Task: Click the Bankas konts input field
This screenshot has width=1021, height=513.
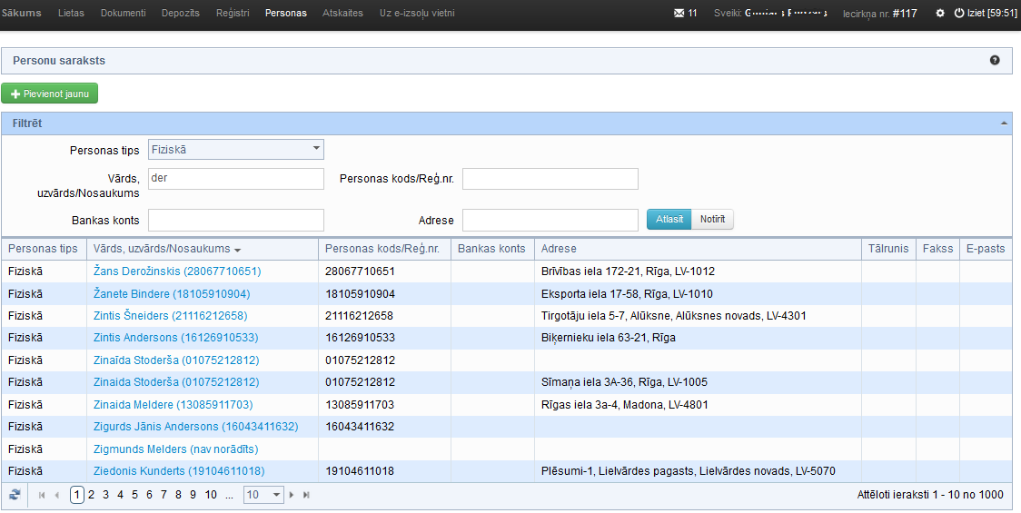Action: coord(235,220)
